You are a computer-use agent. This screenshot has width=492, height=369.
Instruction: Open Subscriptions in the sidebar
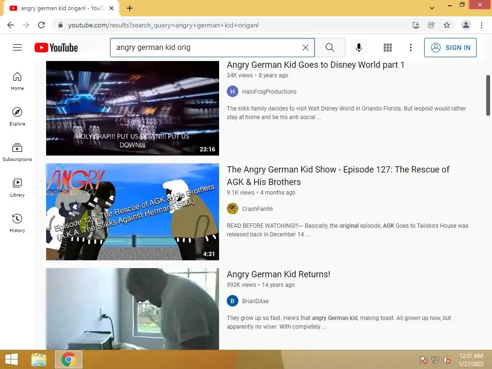17,152
